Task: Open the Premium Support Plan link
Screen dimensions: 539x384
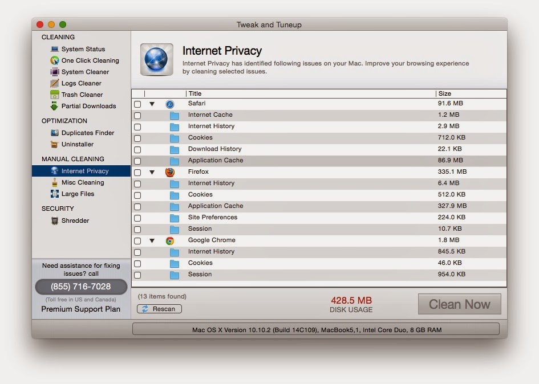Action: click(81, 309)
